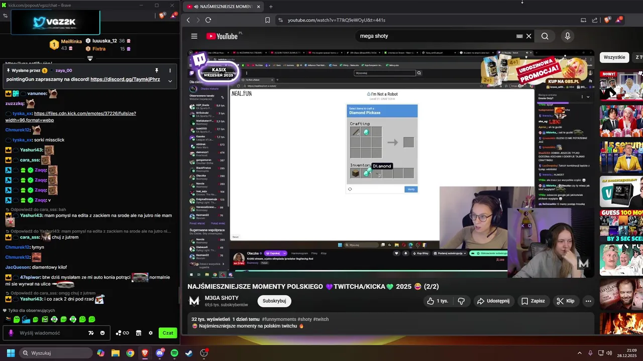Viewport: 643px width, 361px height.
Task: Click the install-app icon in address bar
Action: click(x=583, y=20)
